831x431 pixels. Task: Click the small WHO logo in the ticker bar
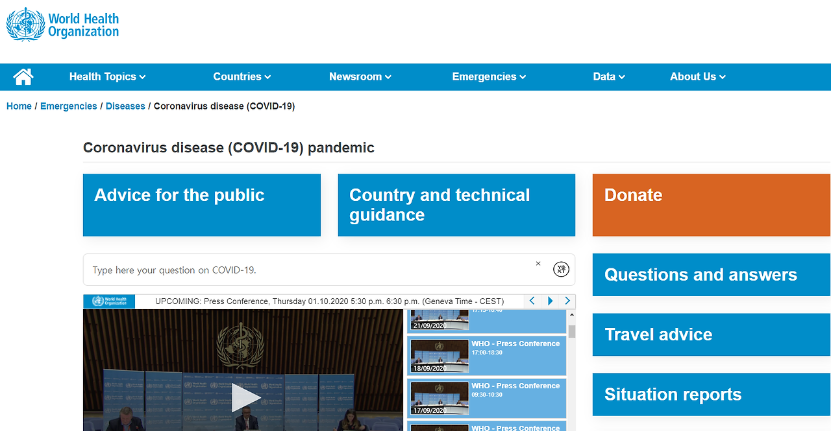coord(109,301)
